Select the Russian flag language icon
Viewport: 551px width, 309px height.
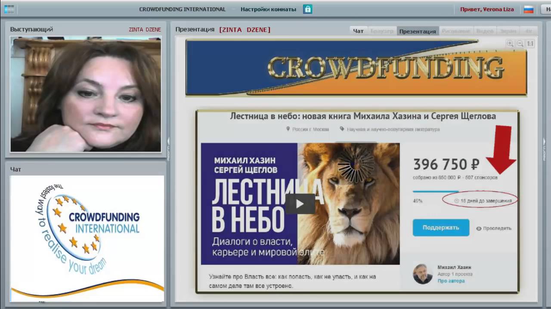(528, 9)
